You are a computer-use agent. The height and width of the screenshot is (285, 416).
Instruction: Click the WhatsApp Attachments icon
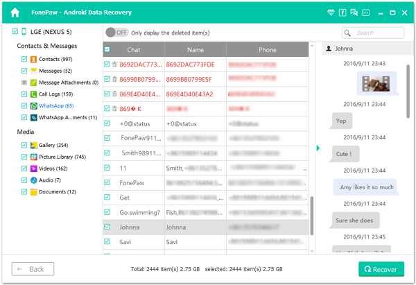(34, 118)
